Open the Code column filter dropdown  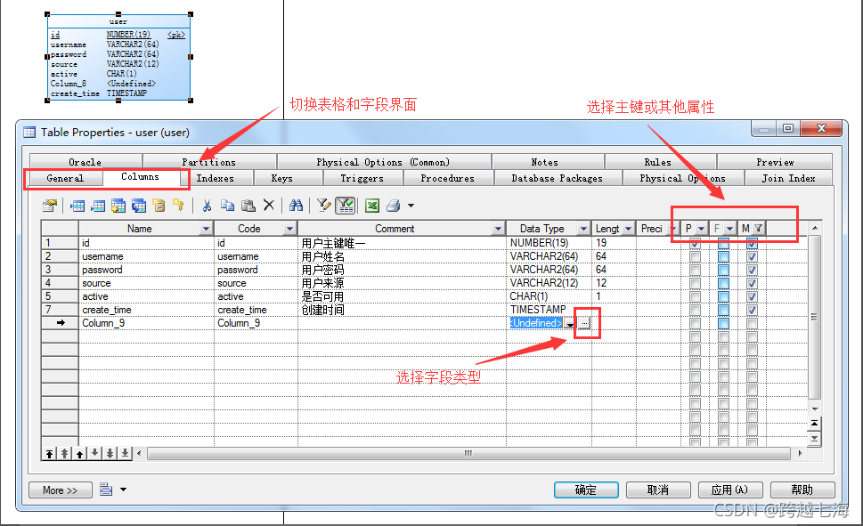(x=289, y=229)
